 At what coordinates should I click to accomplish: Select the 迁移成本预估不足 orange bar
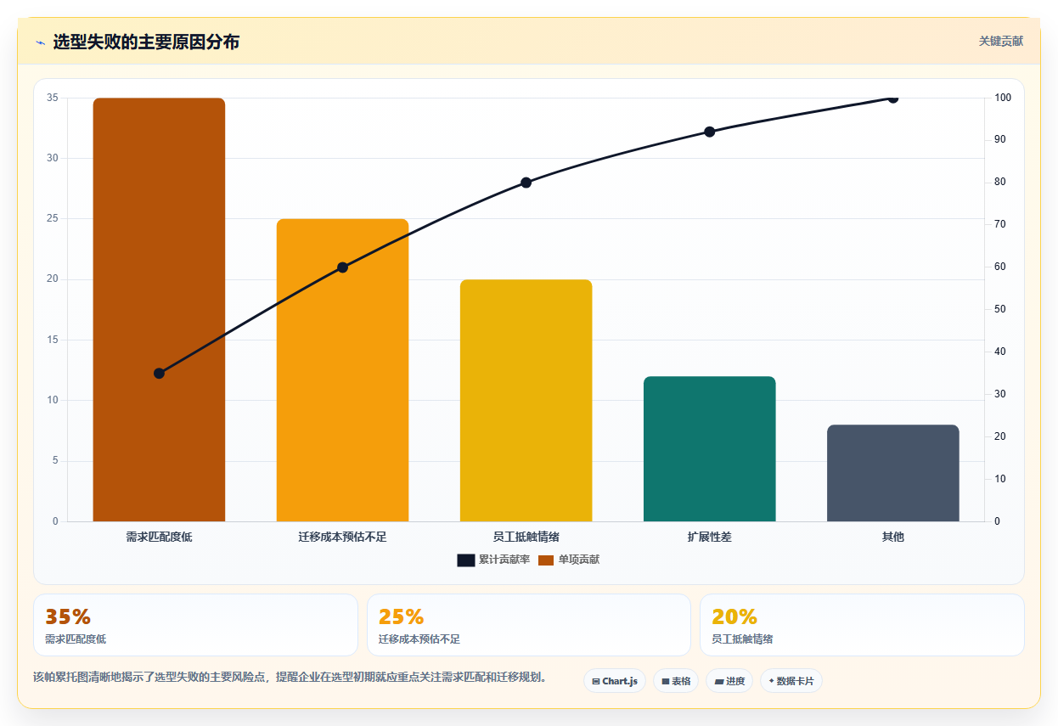pyautogui.click(x=342, y=370)
